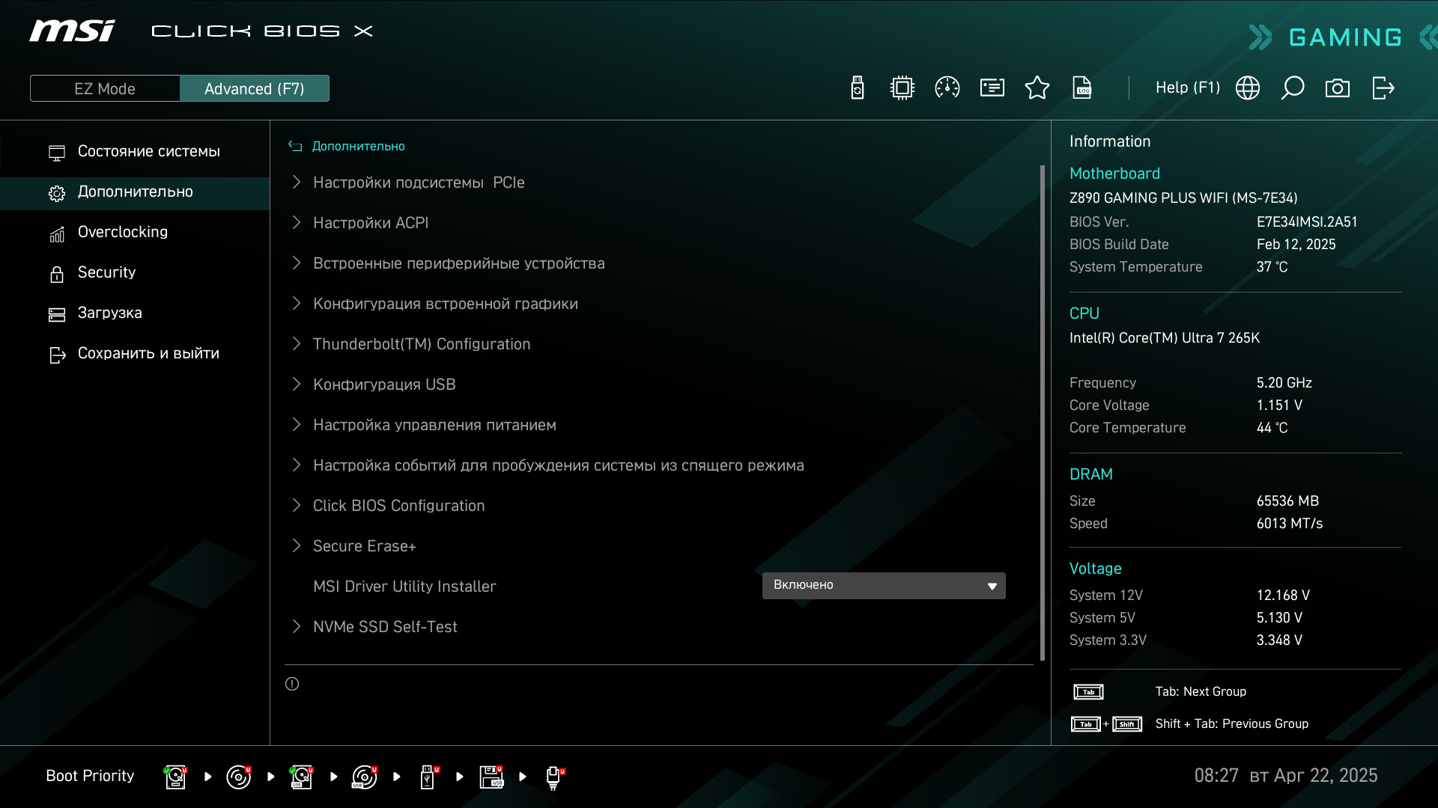
Task: Click the CPU chip icon in top toolbar
Action: click(x=902, y=88)
